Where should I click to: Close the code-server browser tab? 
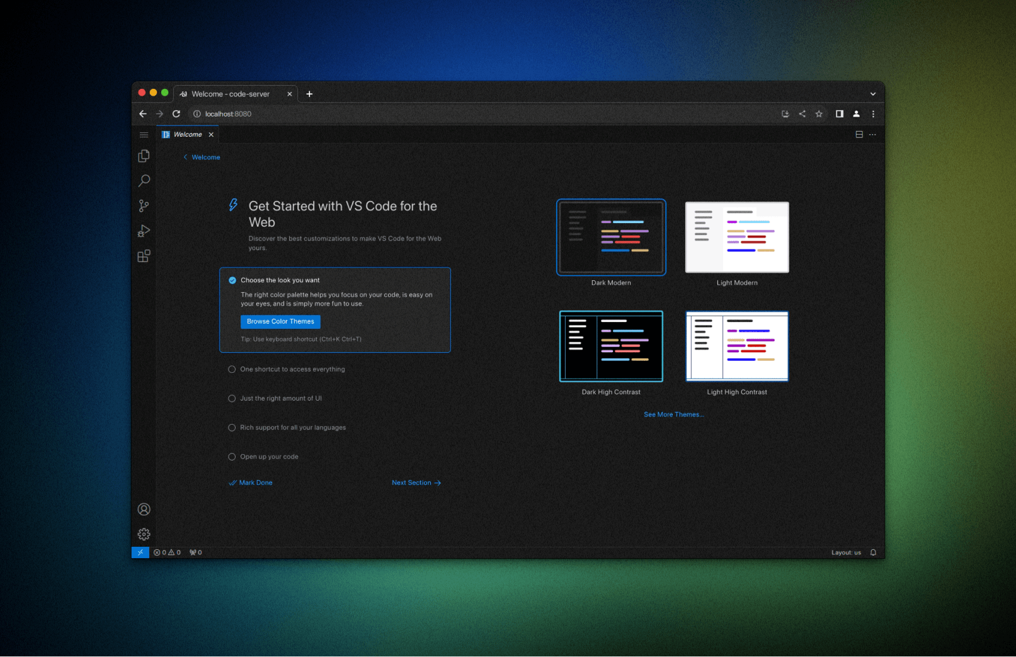click(290, 94)
